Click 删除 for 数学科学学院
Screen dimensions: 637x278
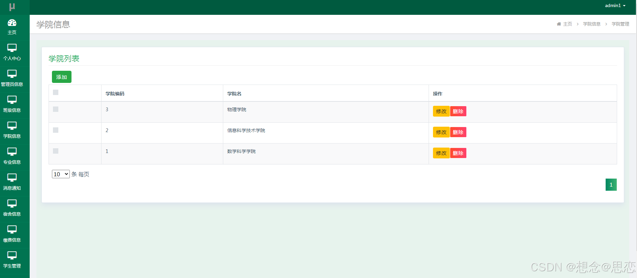(458, 153)
